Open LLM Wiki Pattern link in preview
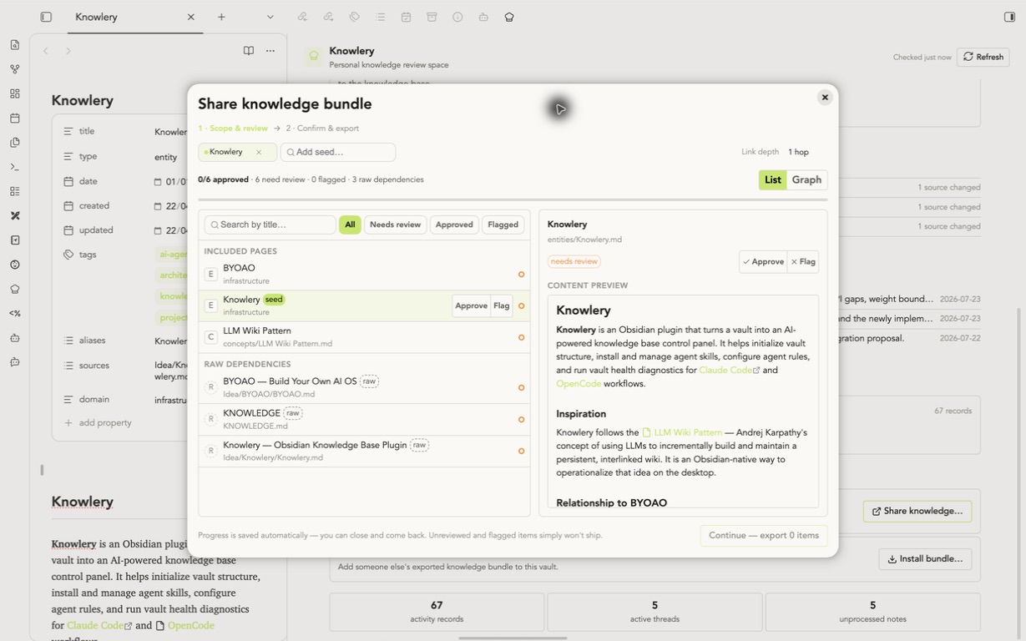The image size is (1026, 641). (682, 432)
